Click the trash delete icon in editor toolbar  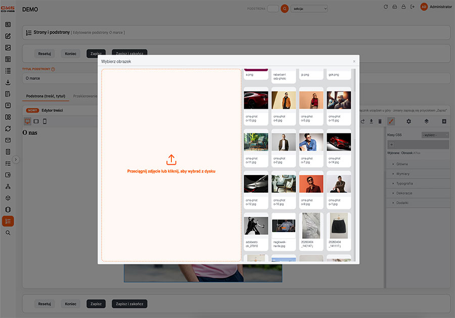point(380,121)
